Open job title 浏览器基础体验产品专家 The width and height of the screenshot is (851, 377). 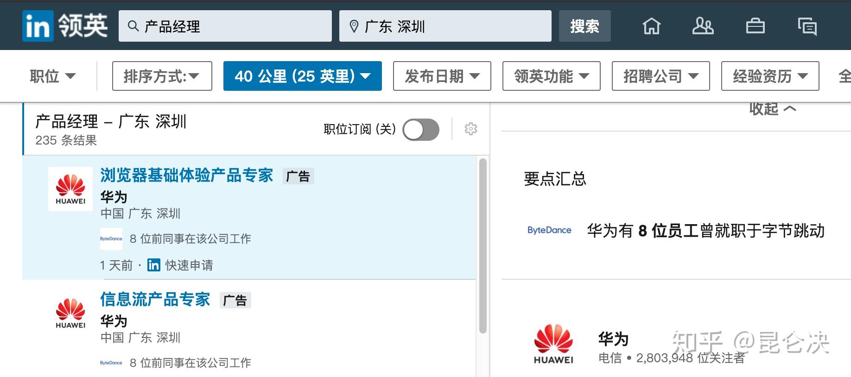[187, 176]
